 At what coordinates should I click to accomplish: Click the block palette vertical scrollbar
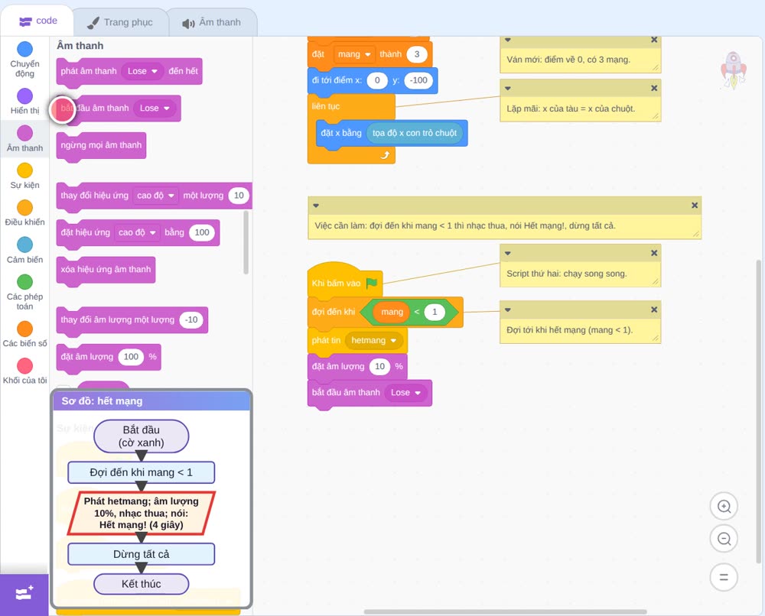(x=246, y=242)
